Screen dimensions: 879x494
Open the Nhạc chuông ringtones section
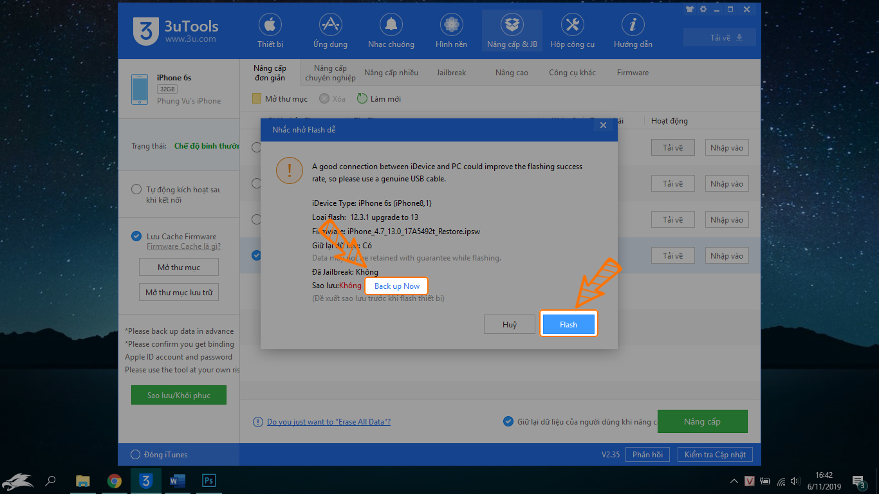click(x=391, y=31)
